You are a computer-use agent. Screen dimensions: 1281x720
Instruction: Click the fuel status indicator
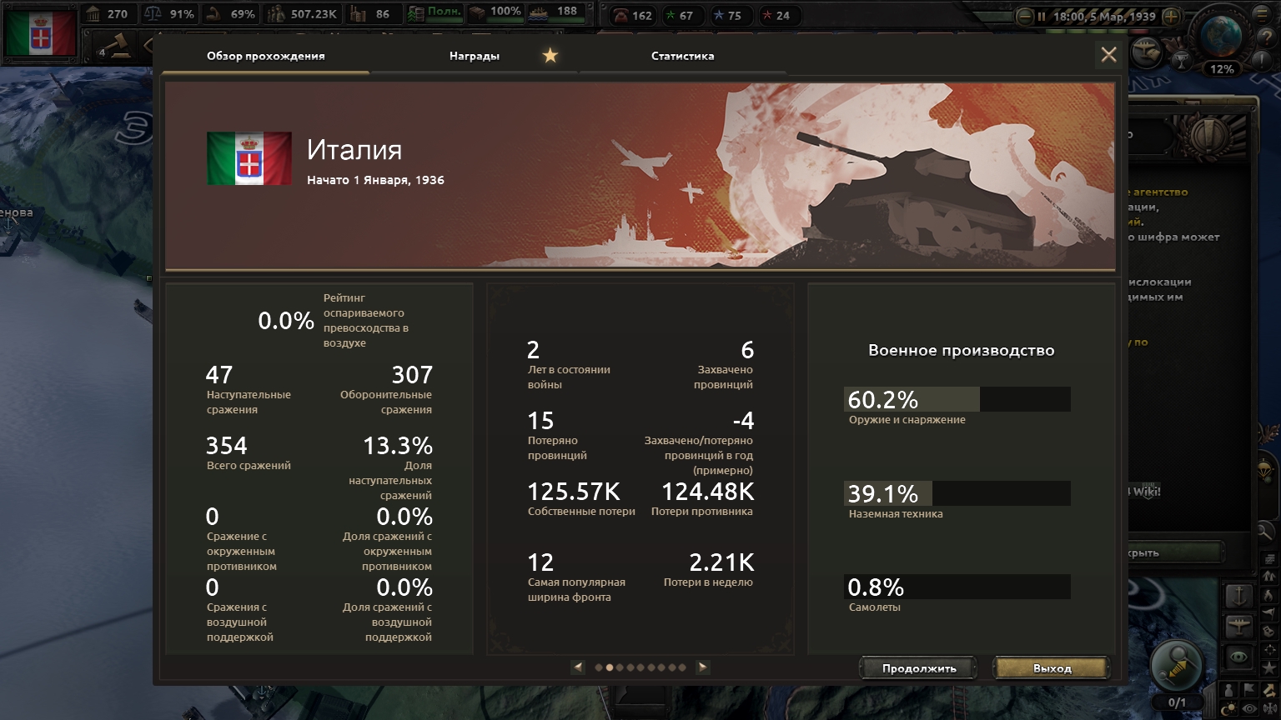[x=435, y=14]
